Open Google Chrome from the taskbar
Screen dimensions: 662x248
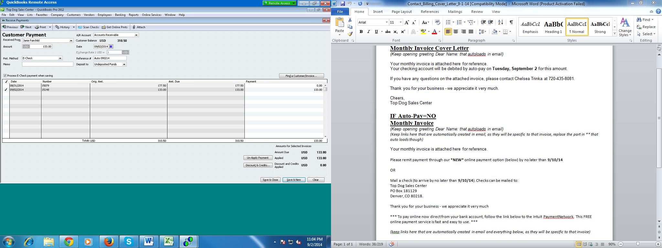(69, 242)
